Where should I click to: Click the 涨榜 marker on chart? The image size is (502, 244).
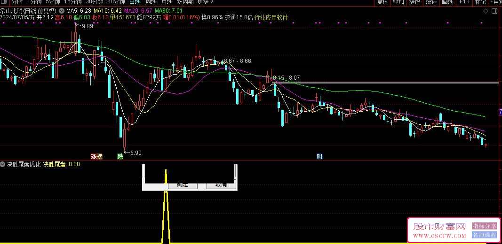96,156
